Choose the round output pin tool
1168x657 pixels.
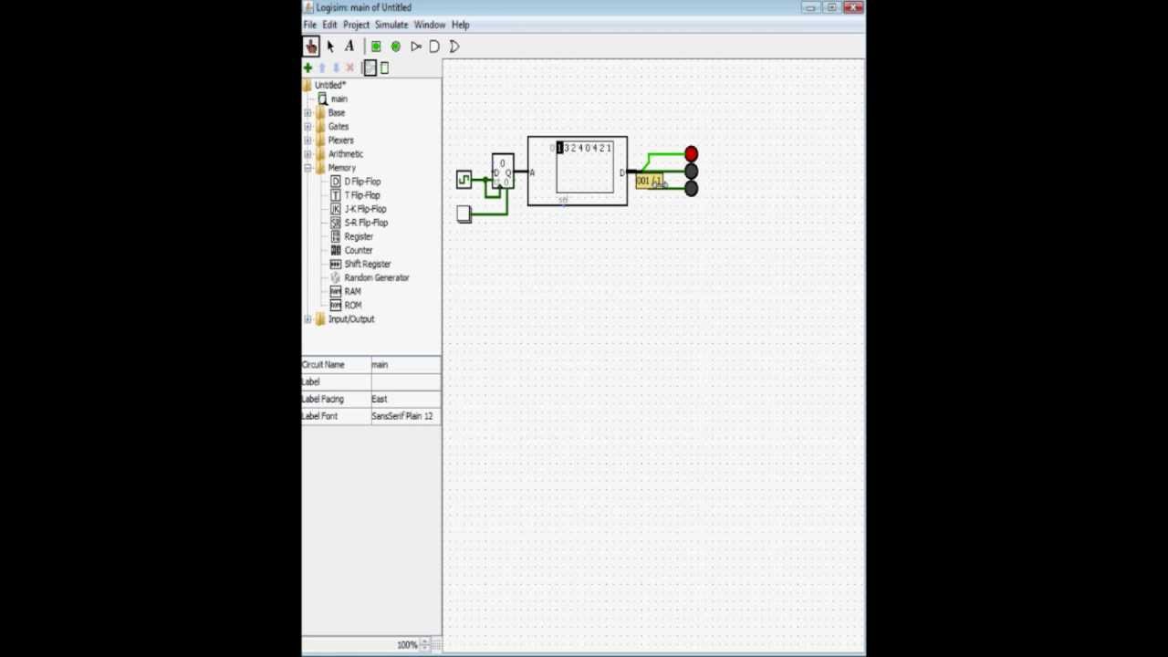[x=396, y=47]
